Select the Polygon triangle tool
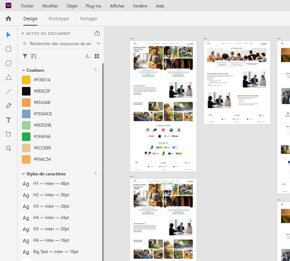 [x=9, y=77]
